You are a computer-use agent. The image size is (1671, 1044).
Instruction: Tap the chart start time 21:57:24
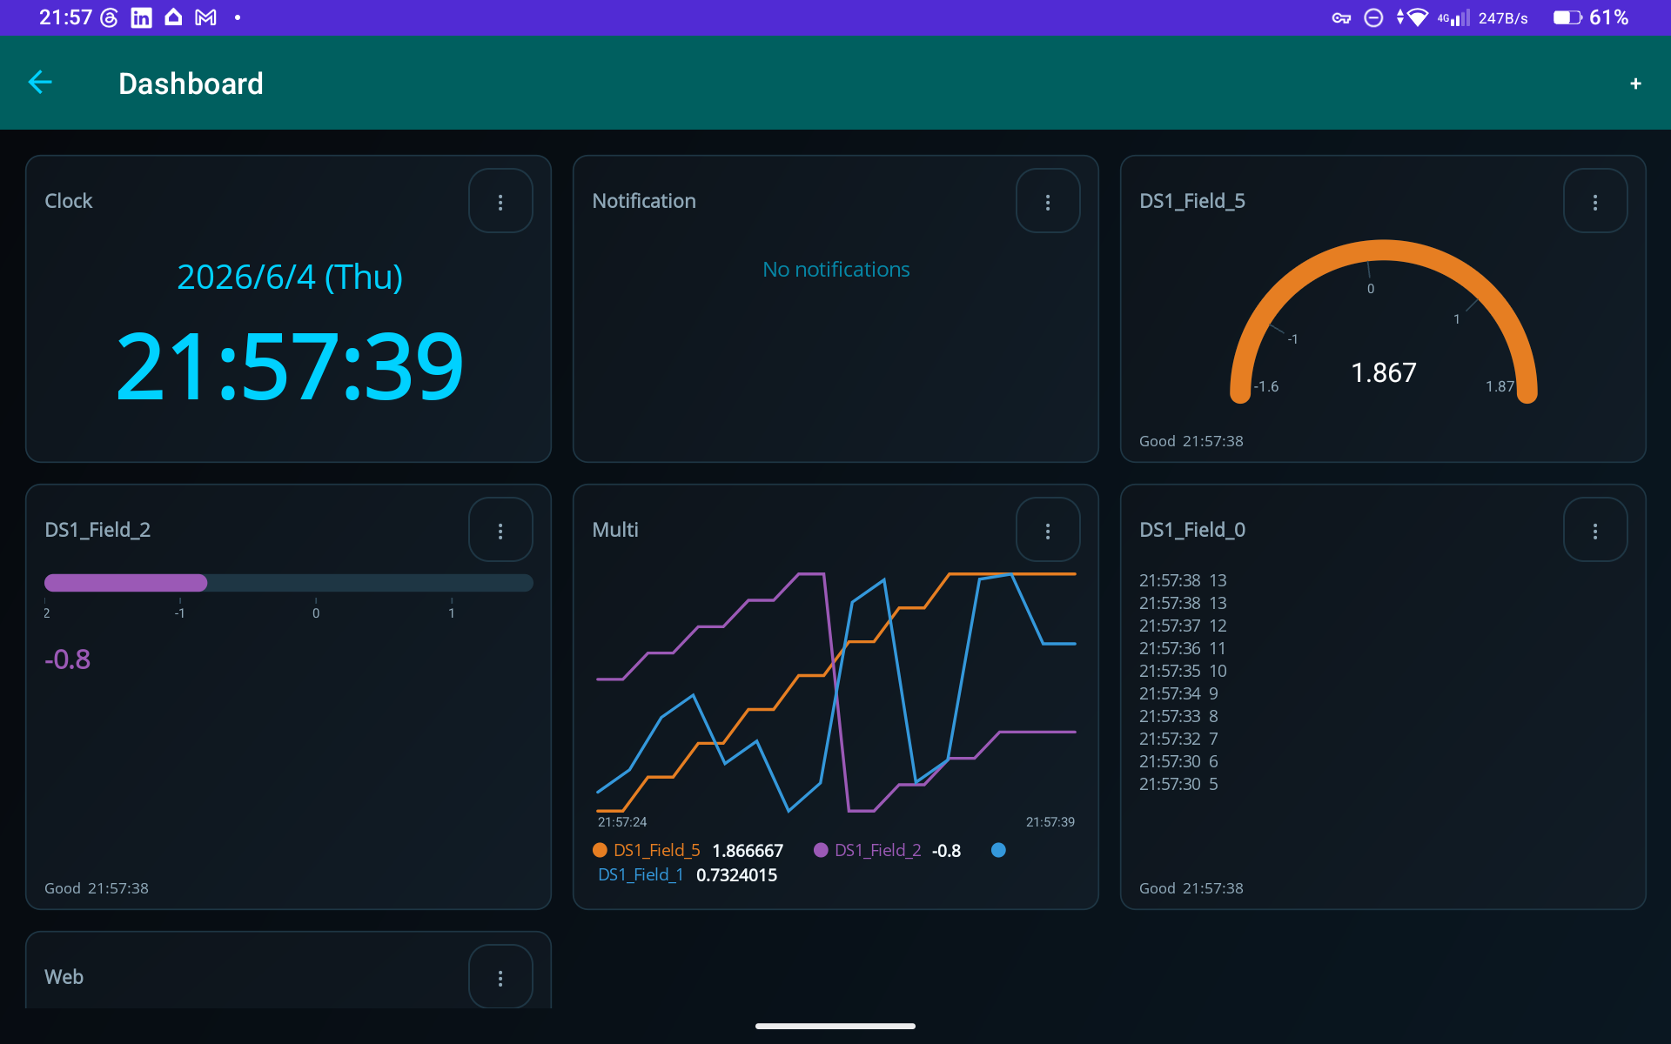coord(622,822)
